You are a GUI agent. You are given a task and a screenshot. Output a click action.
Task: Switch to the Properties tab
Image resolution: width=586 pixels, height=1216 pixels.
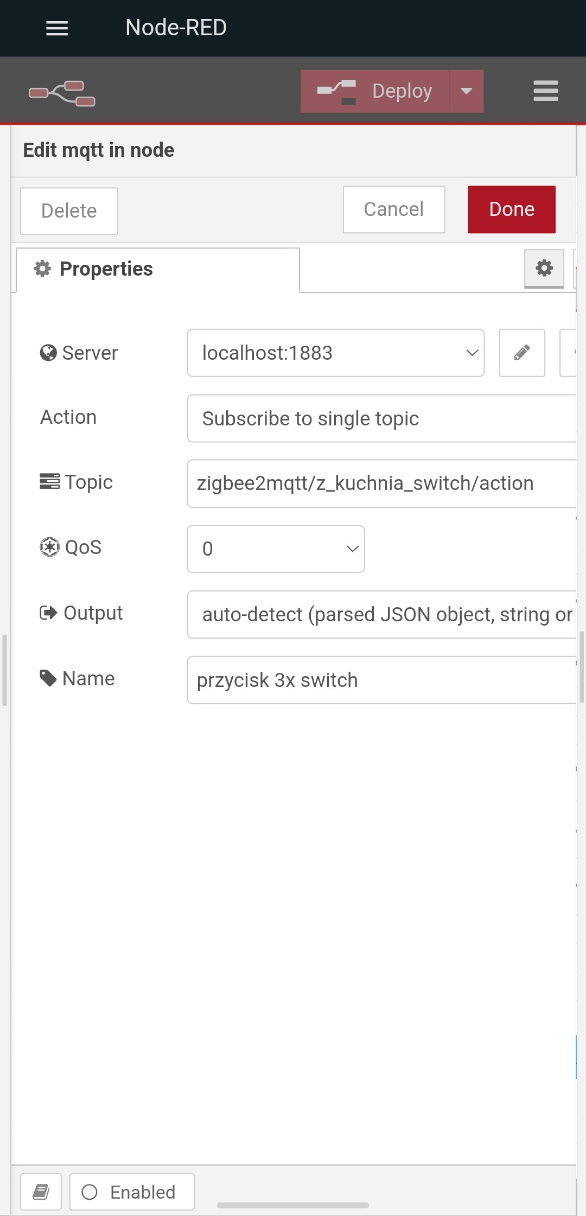coord(158,270)
